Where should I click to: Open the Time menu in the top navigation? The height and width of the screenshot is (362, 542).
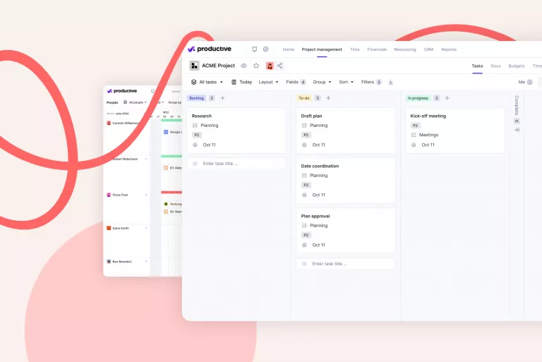pos(355,49)
